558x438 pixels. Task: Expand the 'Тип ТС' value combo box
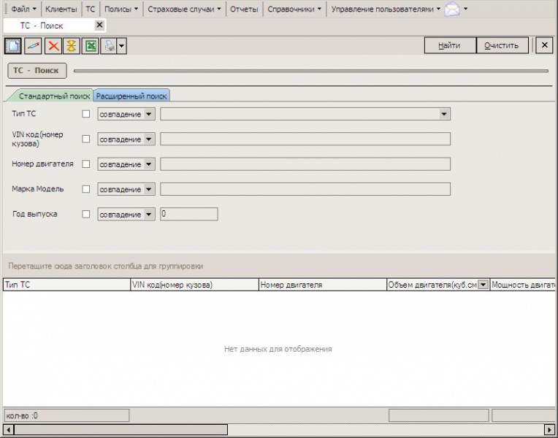(443, 114)
